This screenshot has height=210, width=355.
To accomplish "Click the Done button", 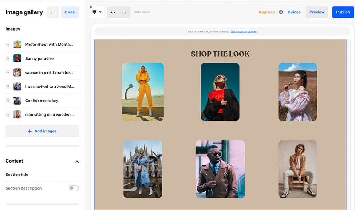I will (x=70, y=12).
